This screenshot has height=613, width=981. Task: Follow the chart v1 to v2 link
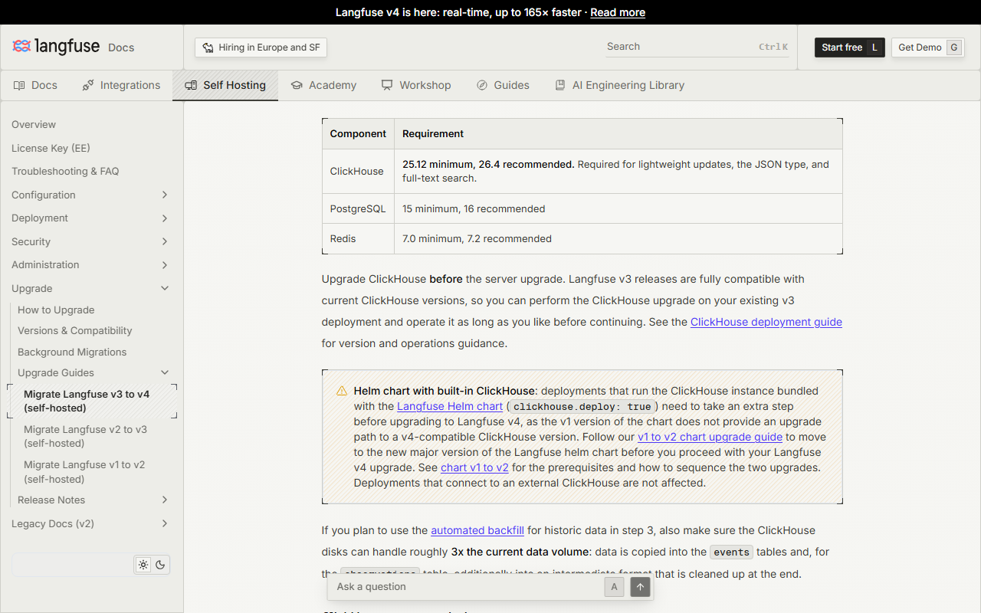coord(474,467)
